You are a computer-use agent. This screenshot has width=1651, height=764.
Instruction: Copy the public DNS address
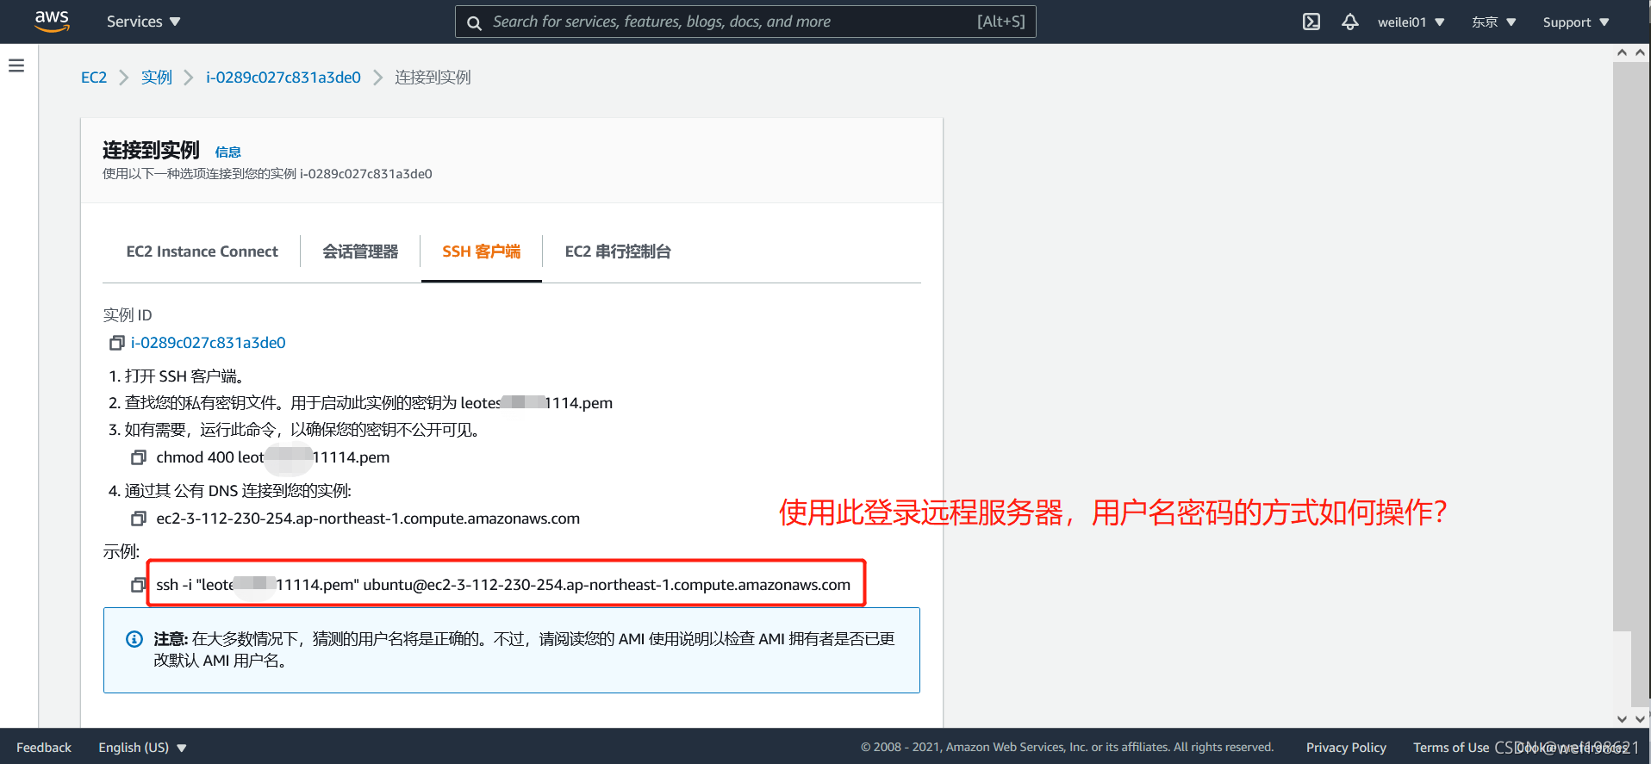click(138, 519)
